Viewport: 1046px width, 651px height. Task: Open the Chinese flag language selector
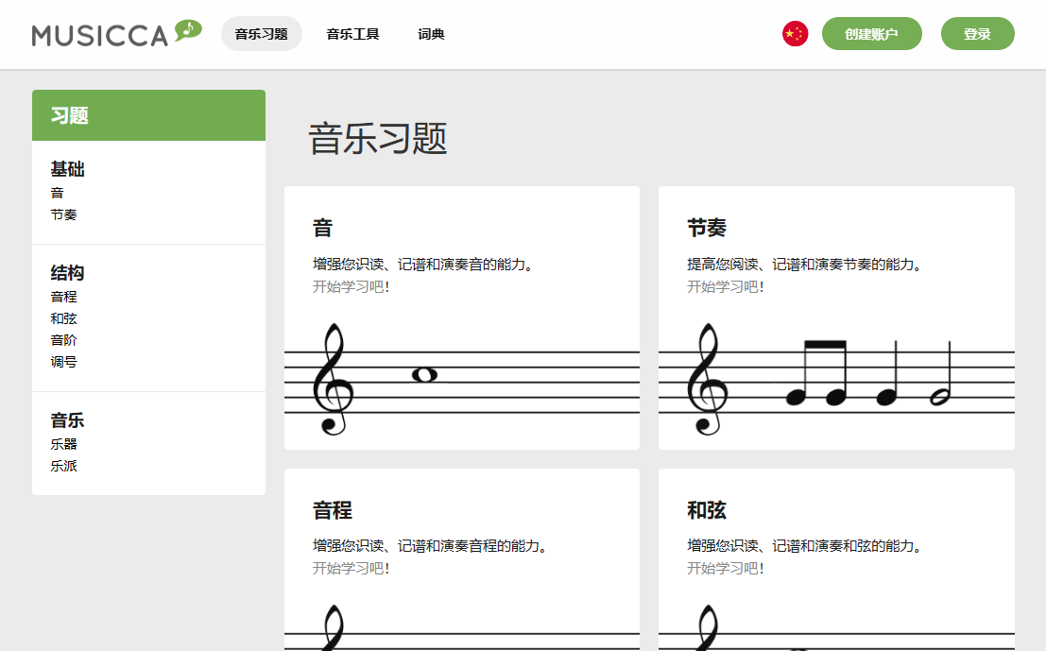coord(795,33)
